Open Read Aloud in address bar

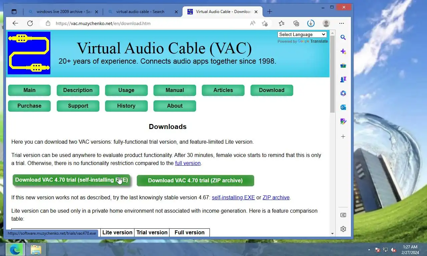[x=253, y=23]
